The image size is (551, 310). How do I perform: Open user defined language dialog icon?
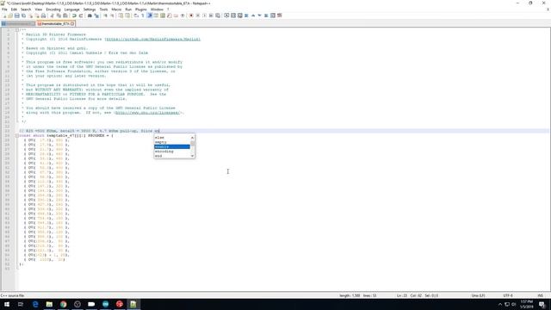tap(156, 15)
